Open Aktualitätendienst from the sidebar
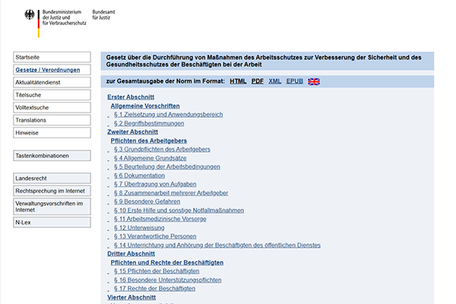456x304 pixels. tap(40, 82)
